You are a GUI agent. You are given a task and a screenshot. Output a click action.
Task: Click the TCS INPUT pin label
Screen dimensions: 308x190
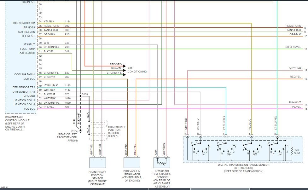(28, 2)
